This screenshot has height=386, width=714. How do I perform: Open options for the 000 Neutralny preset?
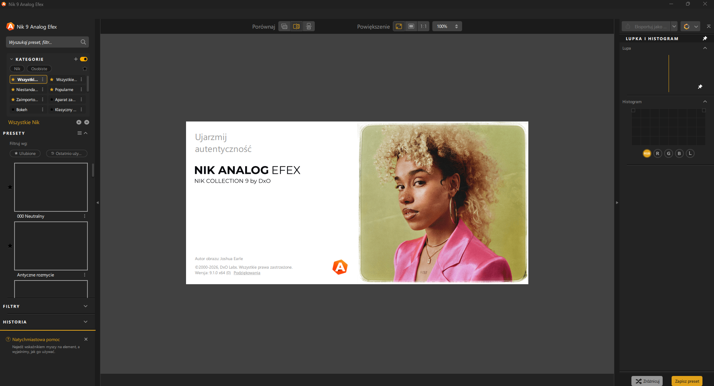(84, 216)
